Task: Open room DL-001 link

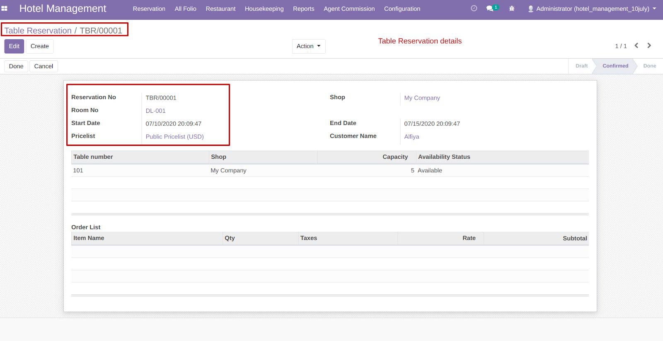Action: [x=155, y=111]
